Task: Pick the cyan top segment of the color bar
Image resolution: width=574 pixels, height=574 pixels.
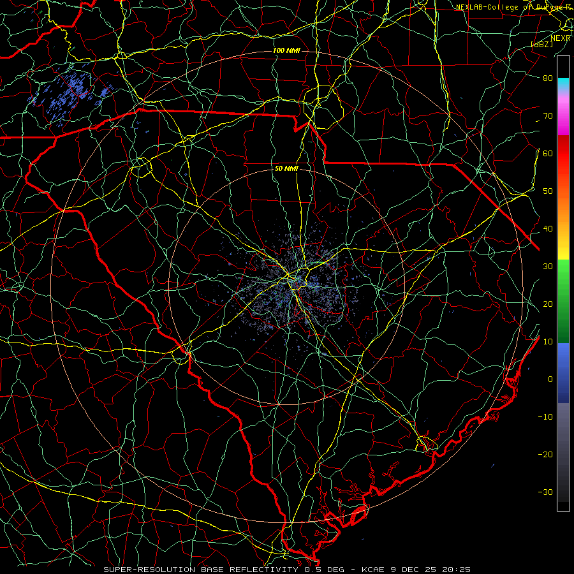Action: click(563, 84)
